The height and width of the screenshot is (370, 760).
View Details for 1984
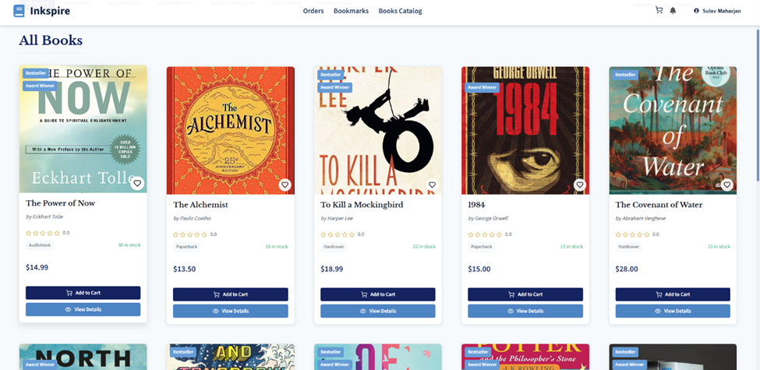coord(525,311)
